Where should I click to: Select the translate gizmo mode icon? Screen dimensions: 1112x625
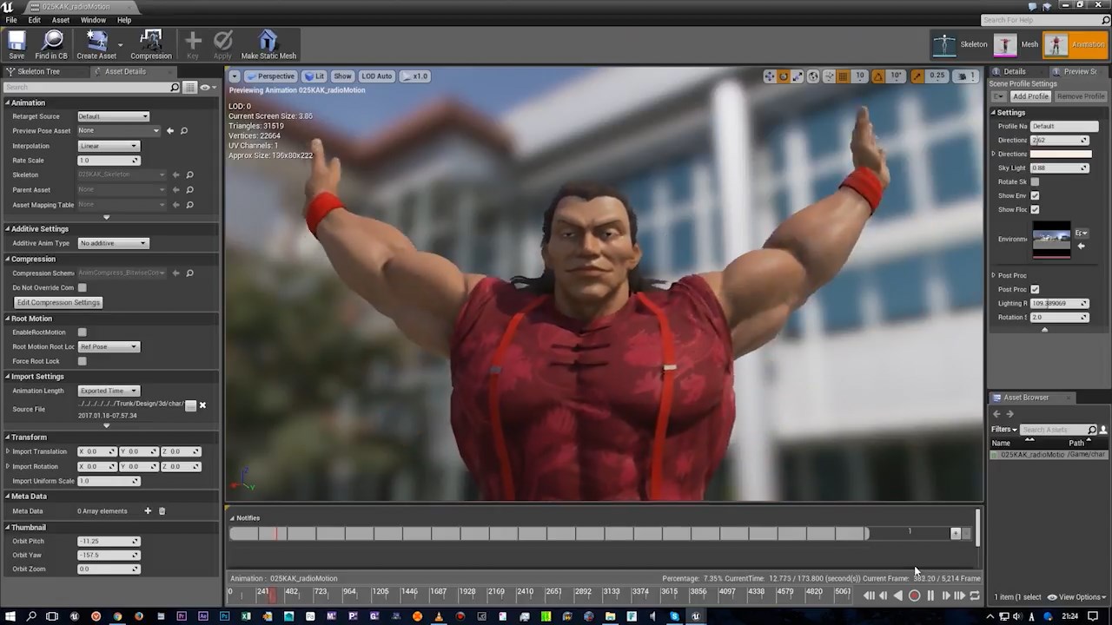[769, 76]
